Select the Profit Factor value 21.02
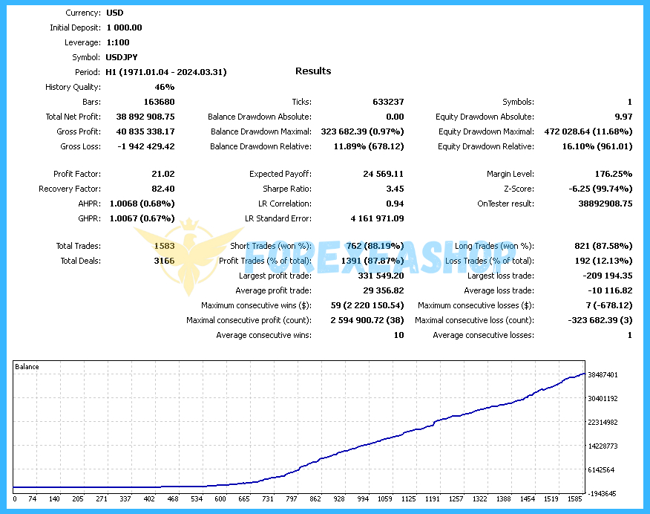 tap(162, 174)
